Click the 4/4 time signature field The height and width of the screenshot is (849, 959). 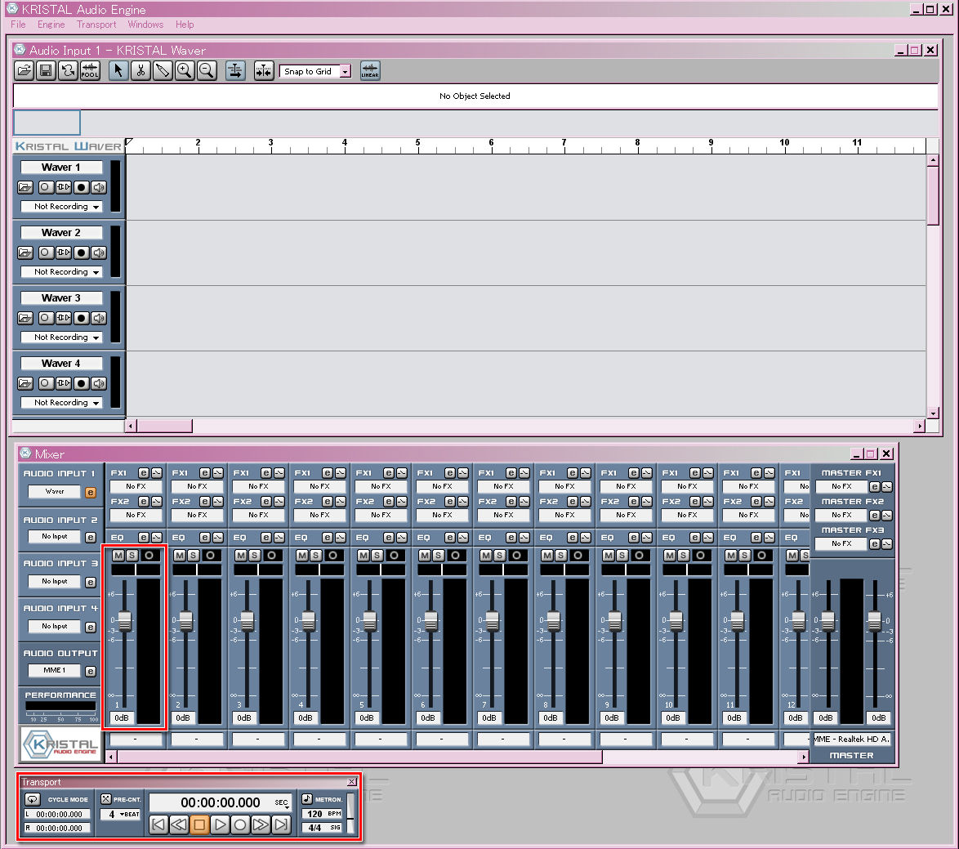coord(322,829)
